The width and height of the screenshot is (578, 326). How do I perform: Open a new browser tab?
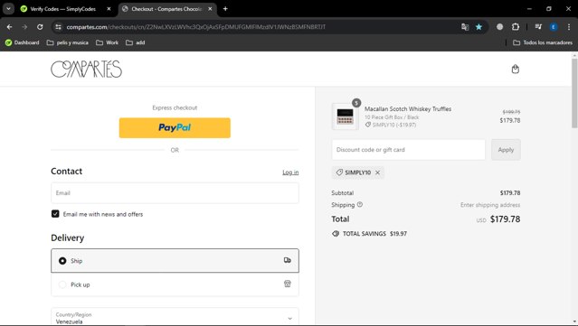click(x=225, y=9)
